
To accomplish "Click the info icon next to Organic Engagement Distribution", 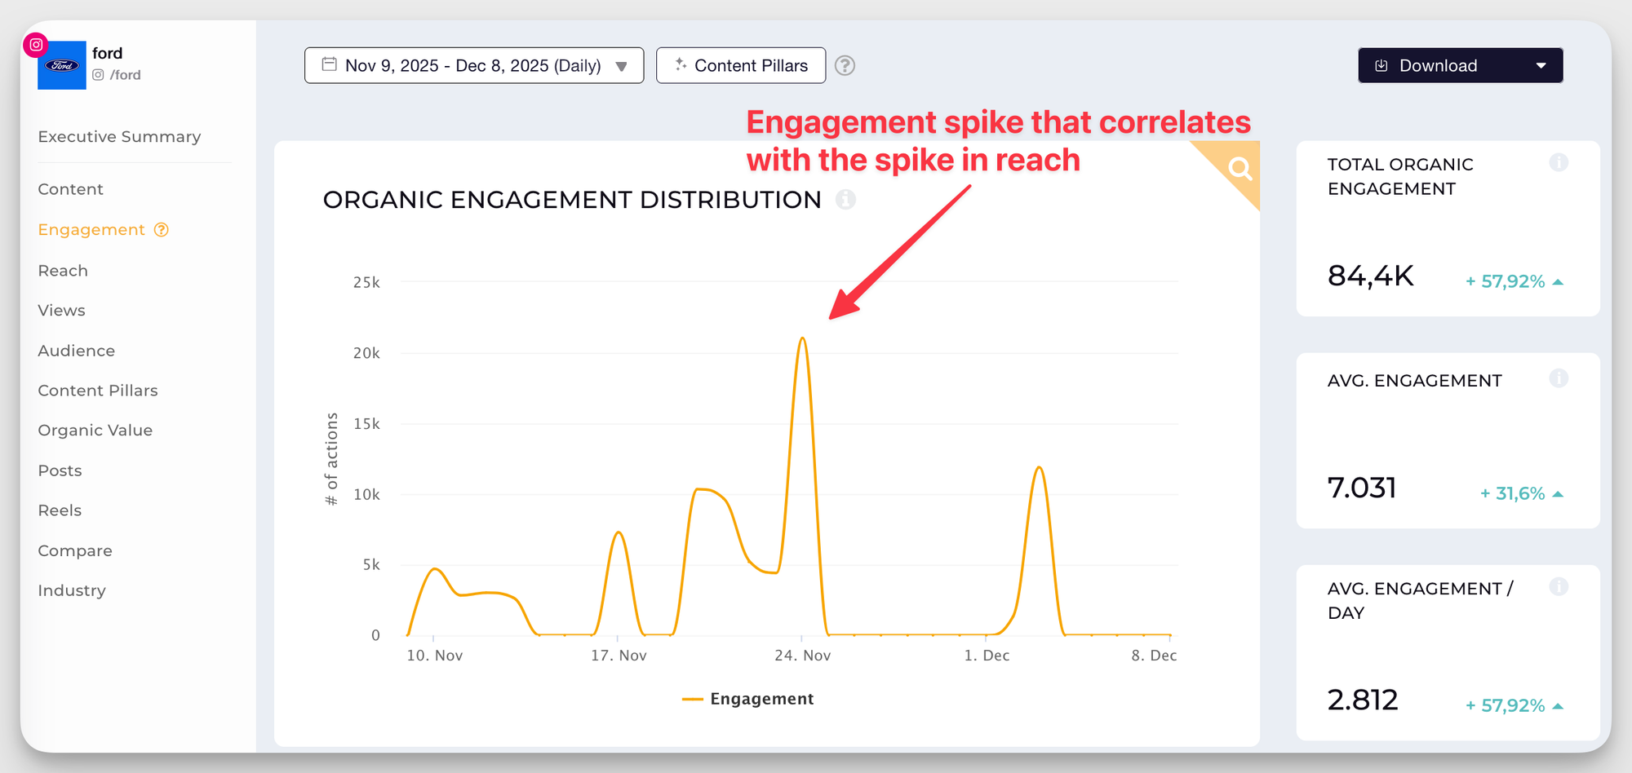I will pyautogui.click(x=845, y=199).
